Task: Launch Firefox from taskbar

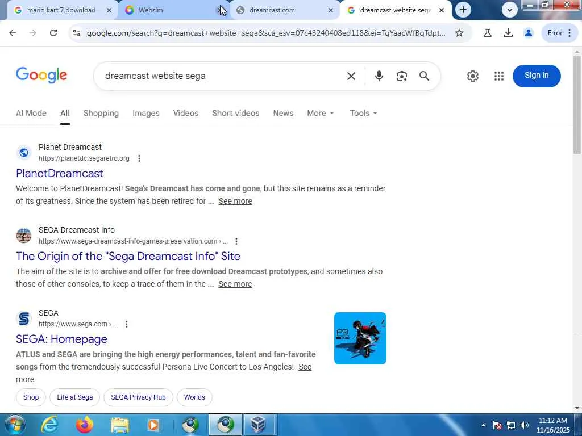Action: 85,425
